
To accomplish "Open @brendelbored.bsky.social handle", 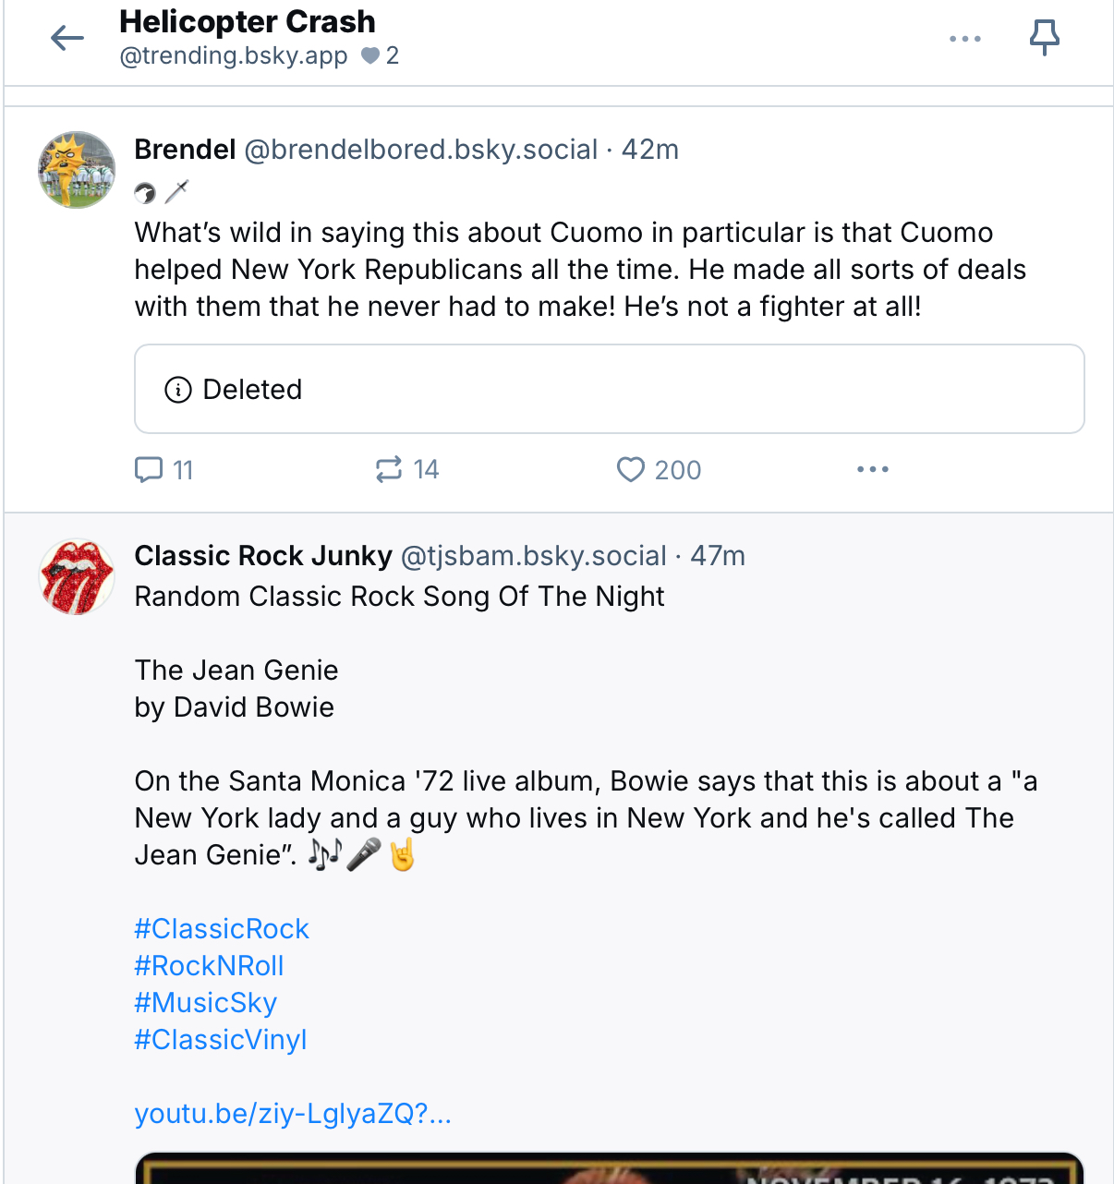I will point(420,150).
